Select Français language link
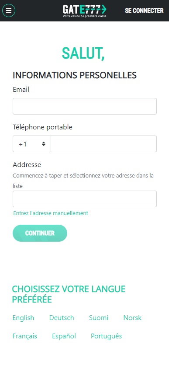 point(25,336)
